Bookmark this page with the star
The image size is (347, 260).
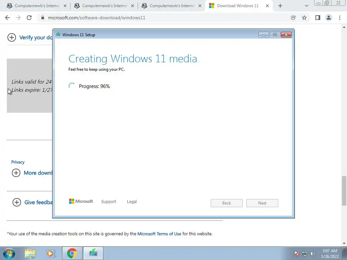click(304, 18)
